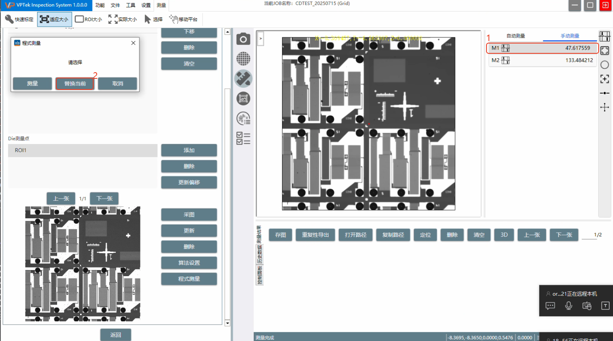Click the scrollbar down arrow in left panel
This screenshot has width=613, height=341.
[227, 323]
